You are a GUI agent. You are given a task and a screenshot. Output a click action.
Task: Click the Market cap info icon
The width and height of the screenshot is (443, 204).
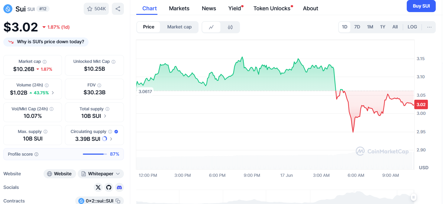click(44, 62)
